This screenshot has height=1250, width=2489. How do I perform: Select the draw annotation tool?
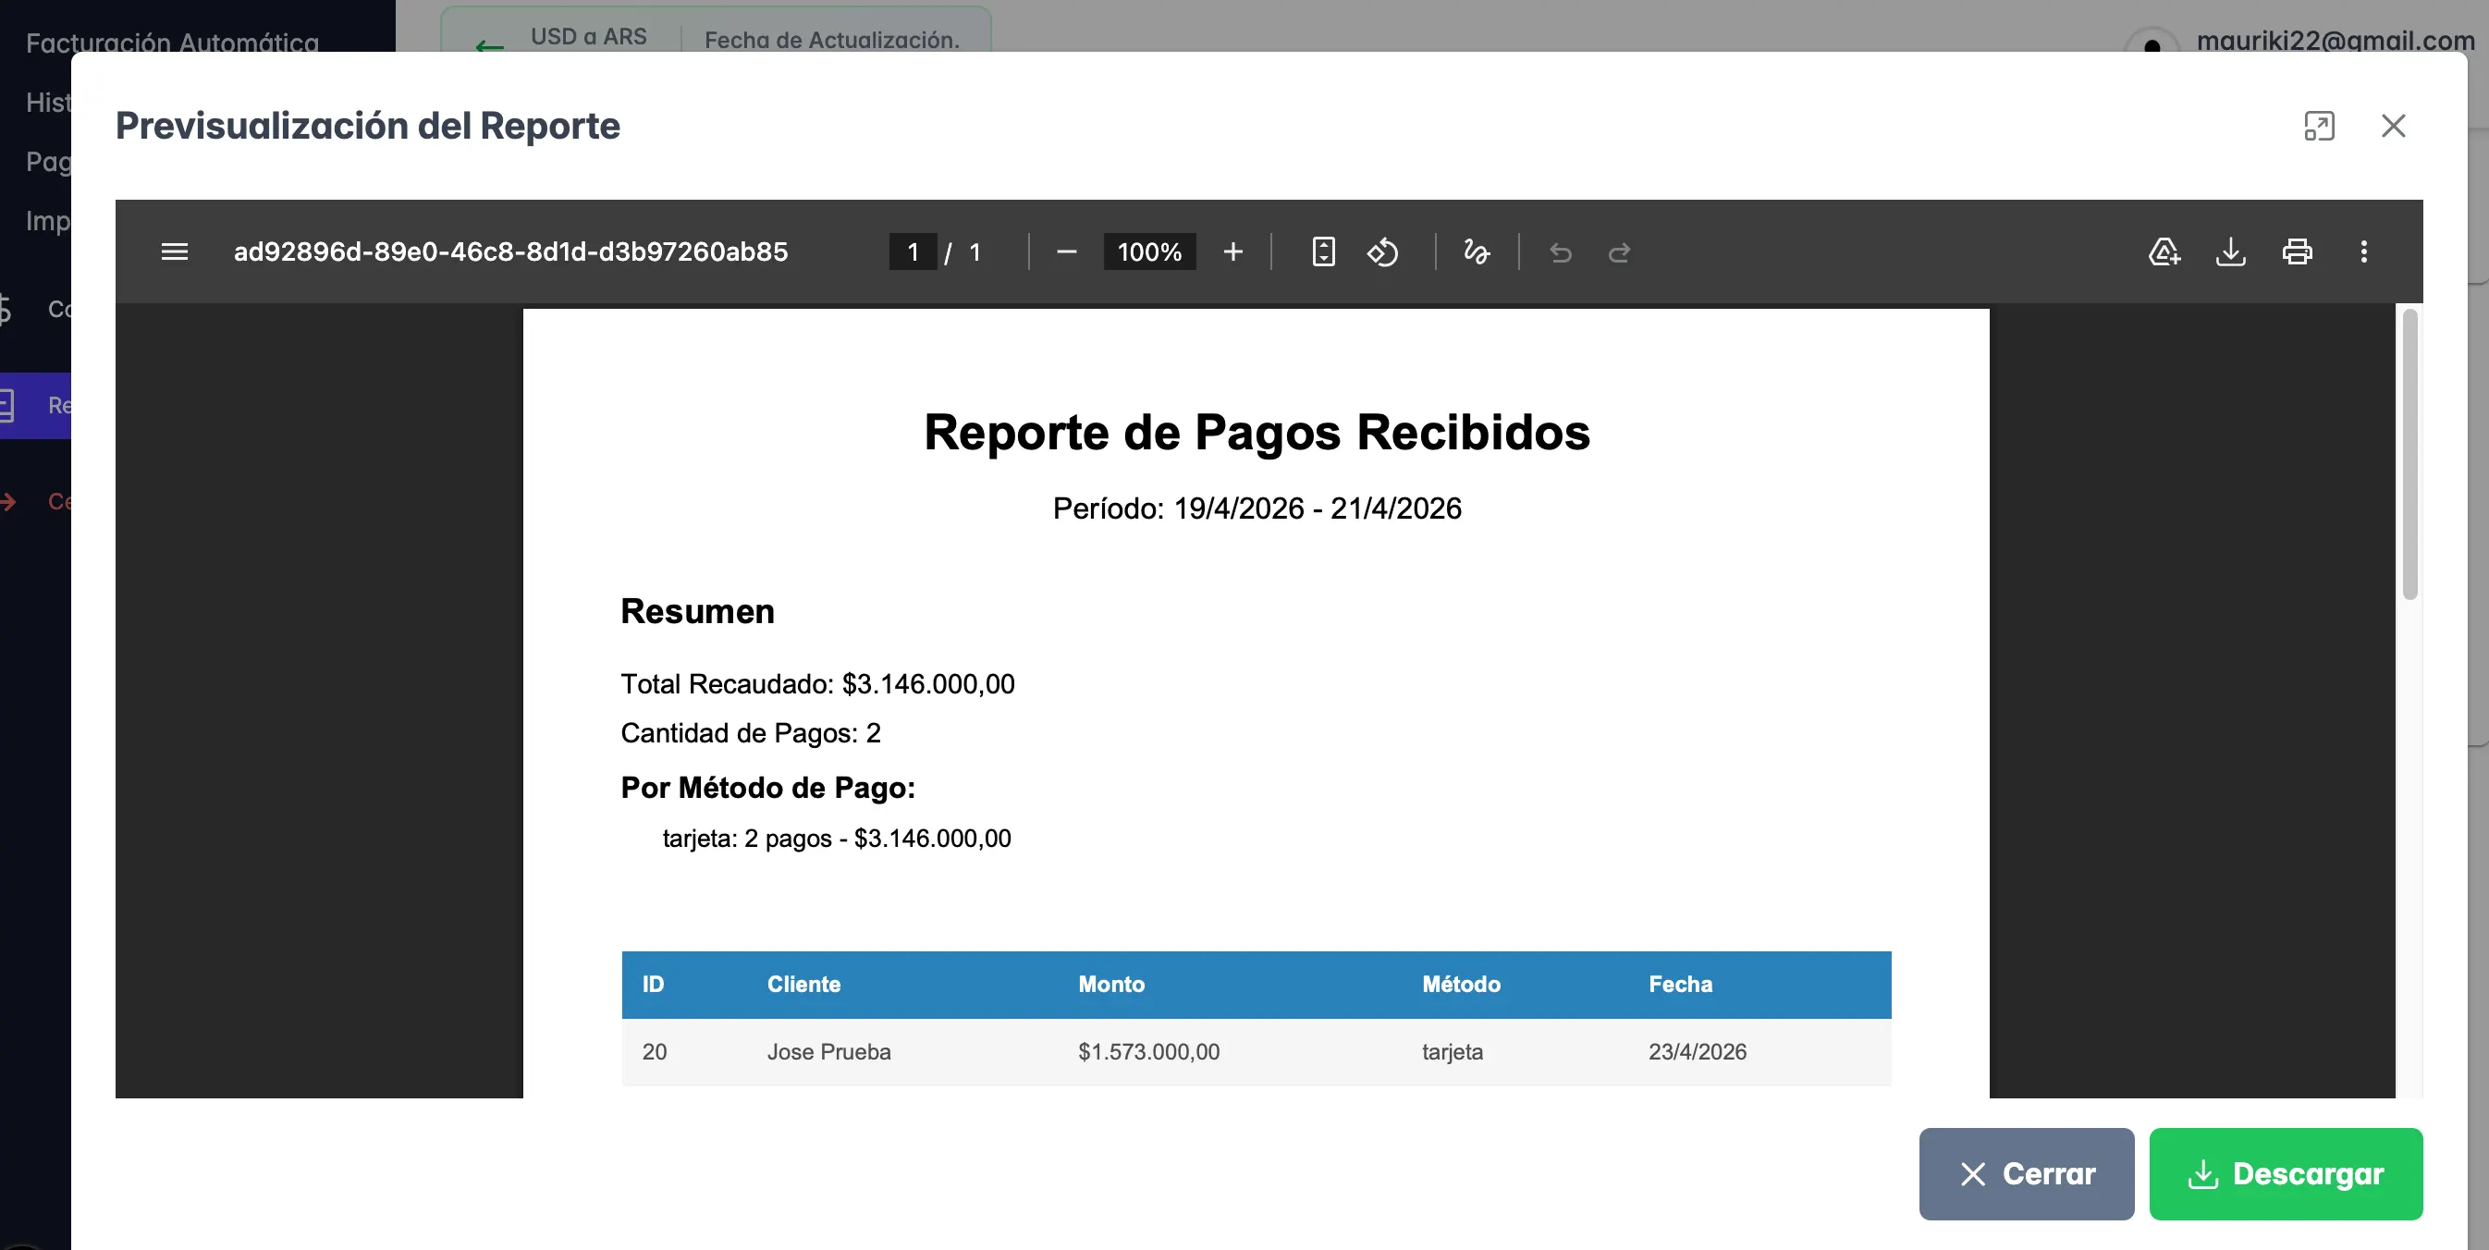coord(1477,252)
